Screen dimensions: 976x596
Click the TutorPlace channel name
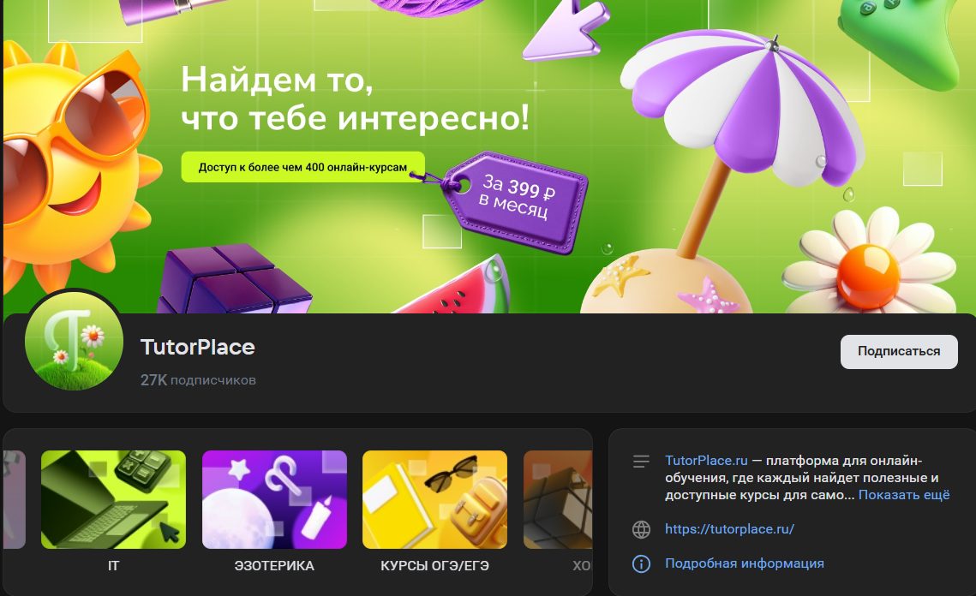coord(197,347)
